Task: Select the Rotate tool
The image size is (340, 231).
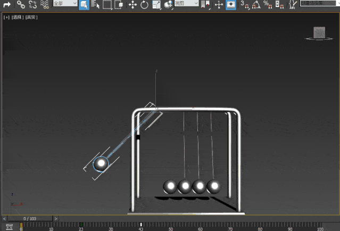Action: 144,5
